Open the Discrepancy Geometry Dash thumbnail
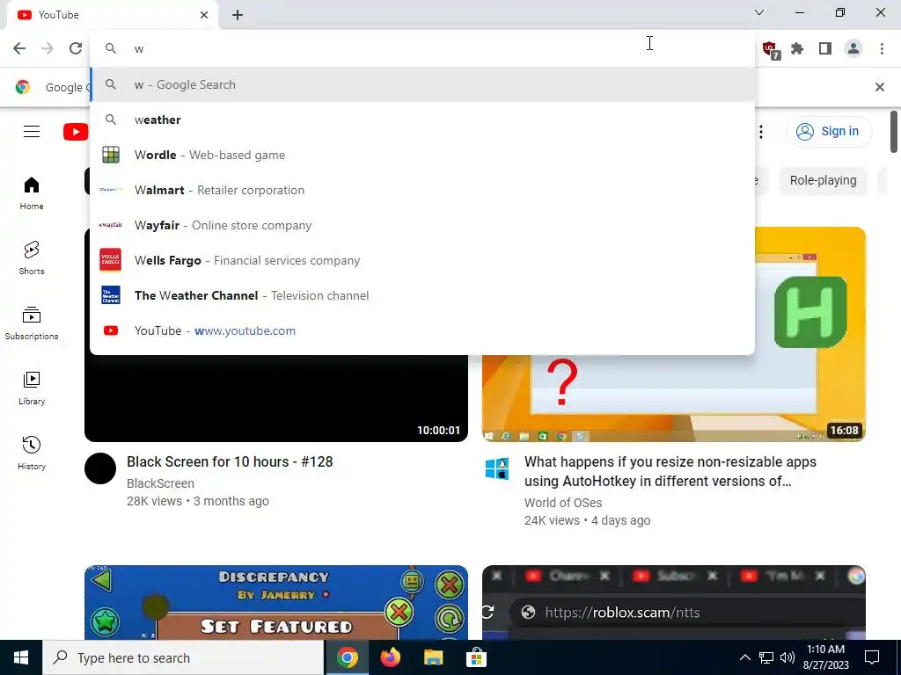 coord(275,602)
